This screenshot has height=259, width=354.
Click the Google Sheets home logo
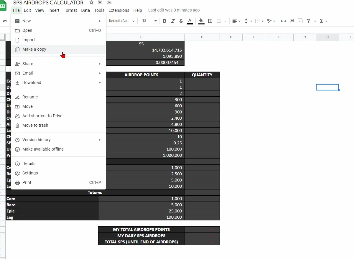[3, 6]
